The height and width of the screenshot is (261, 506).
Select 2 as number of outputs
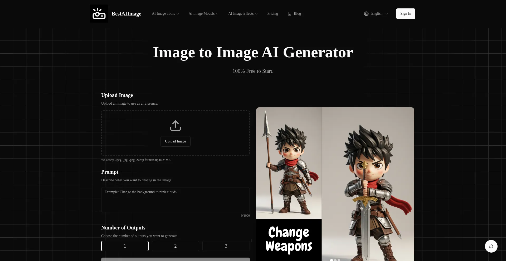click(x=176, y=246)
